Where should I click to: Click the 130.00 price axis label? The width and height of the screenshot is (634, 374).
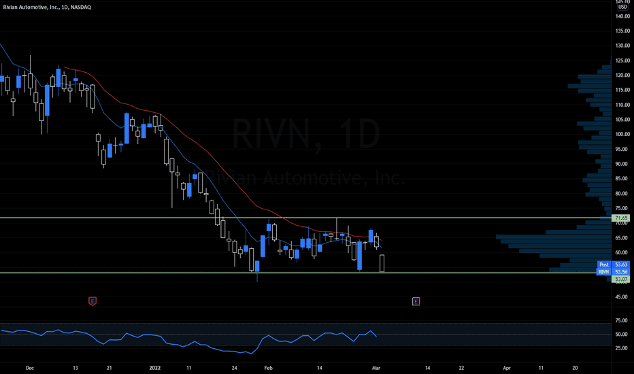tap(622, 46)
